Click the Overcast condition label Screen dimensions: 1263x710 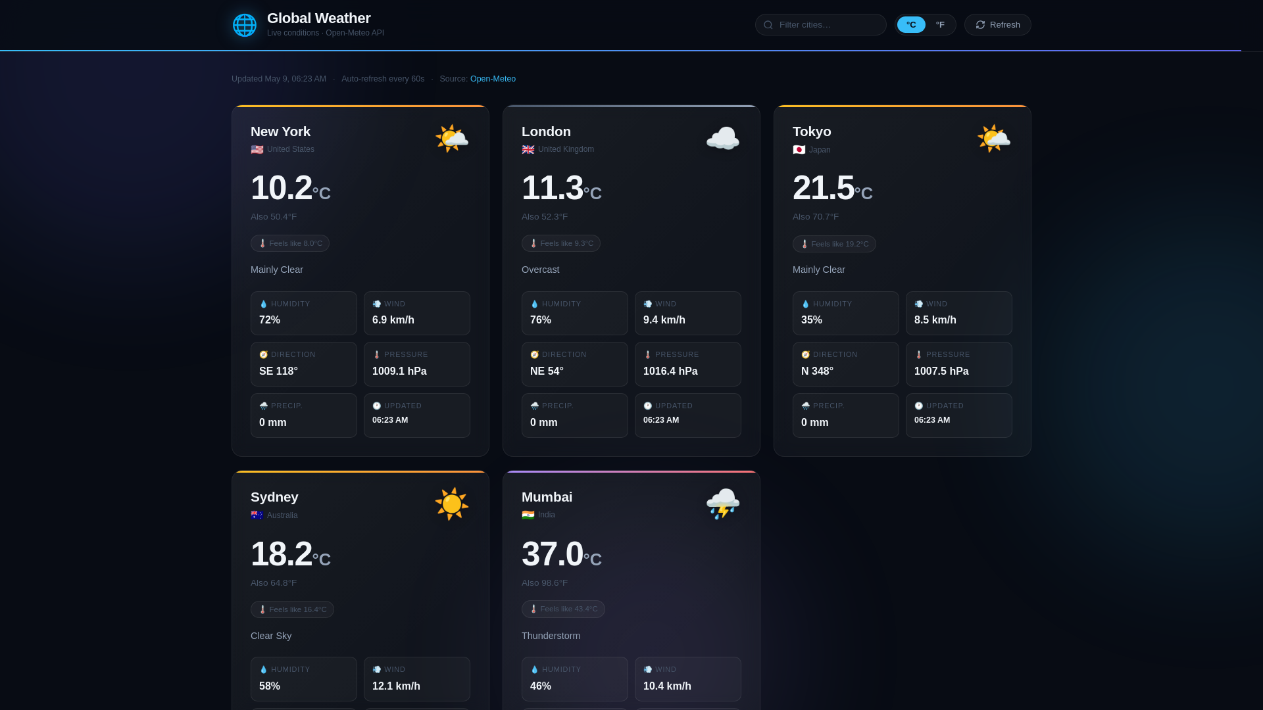[x=541, y=270]
